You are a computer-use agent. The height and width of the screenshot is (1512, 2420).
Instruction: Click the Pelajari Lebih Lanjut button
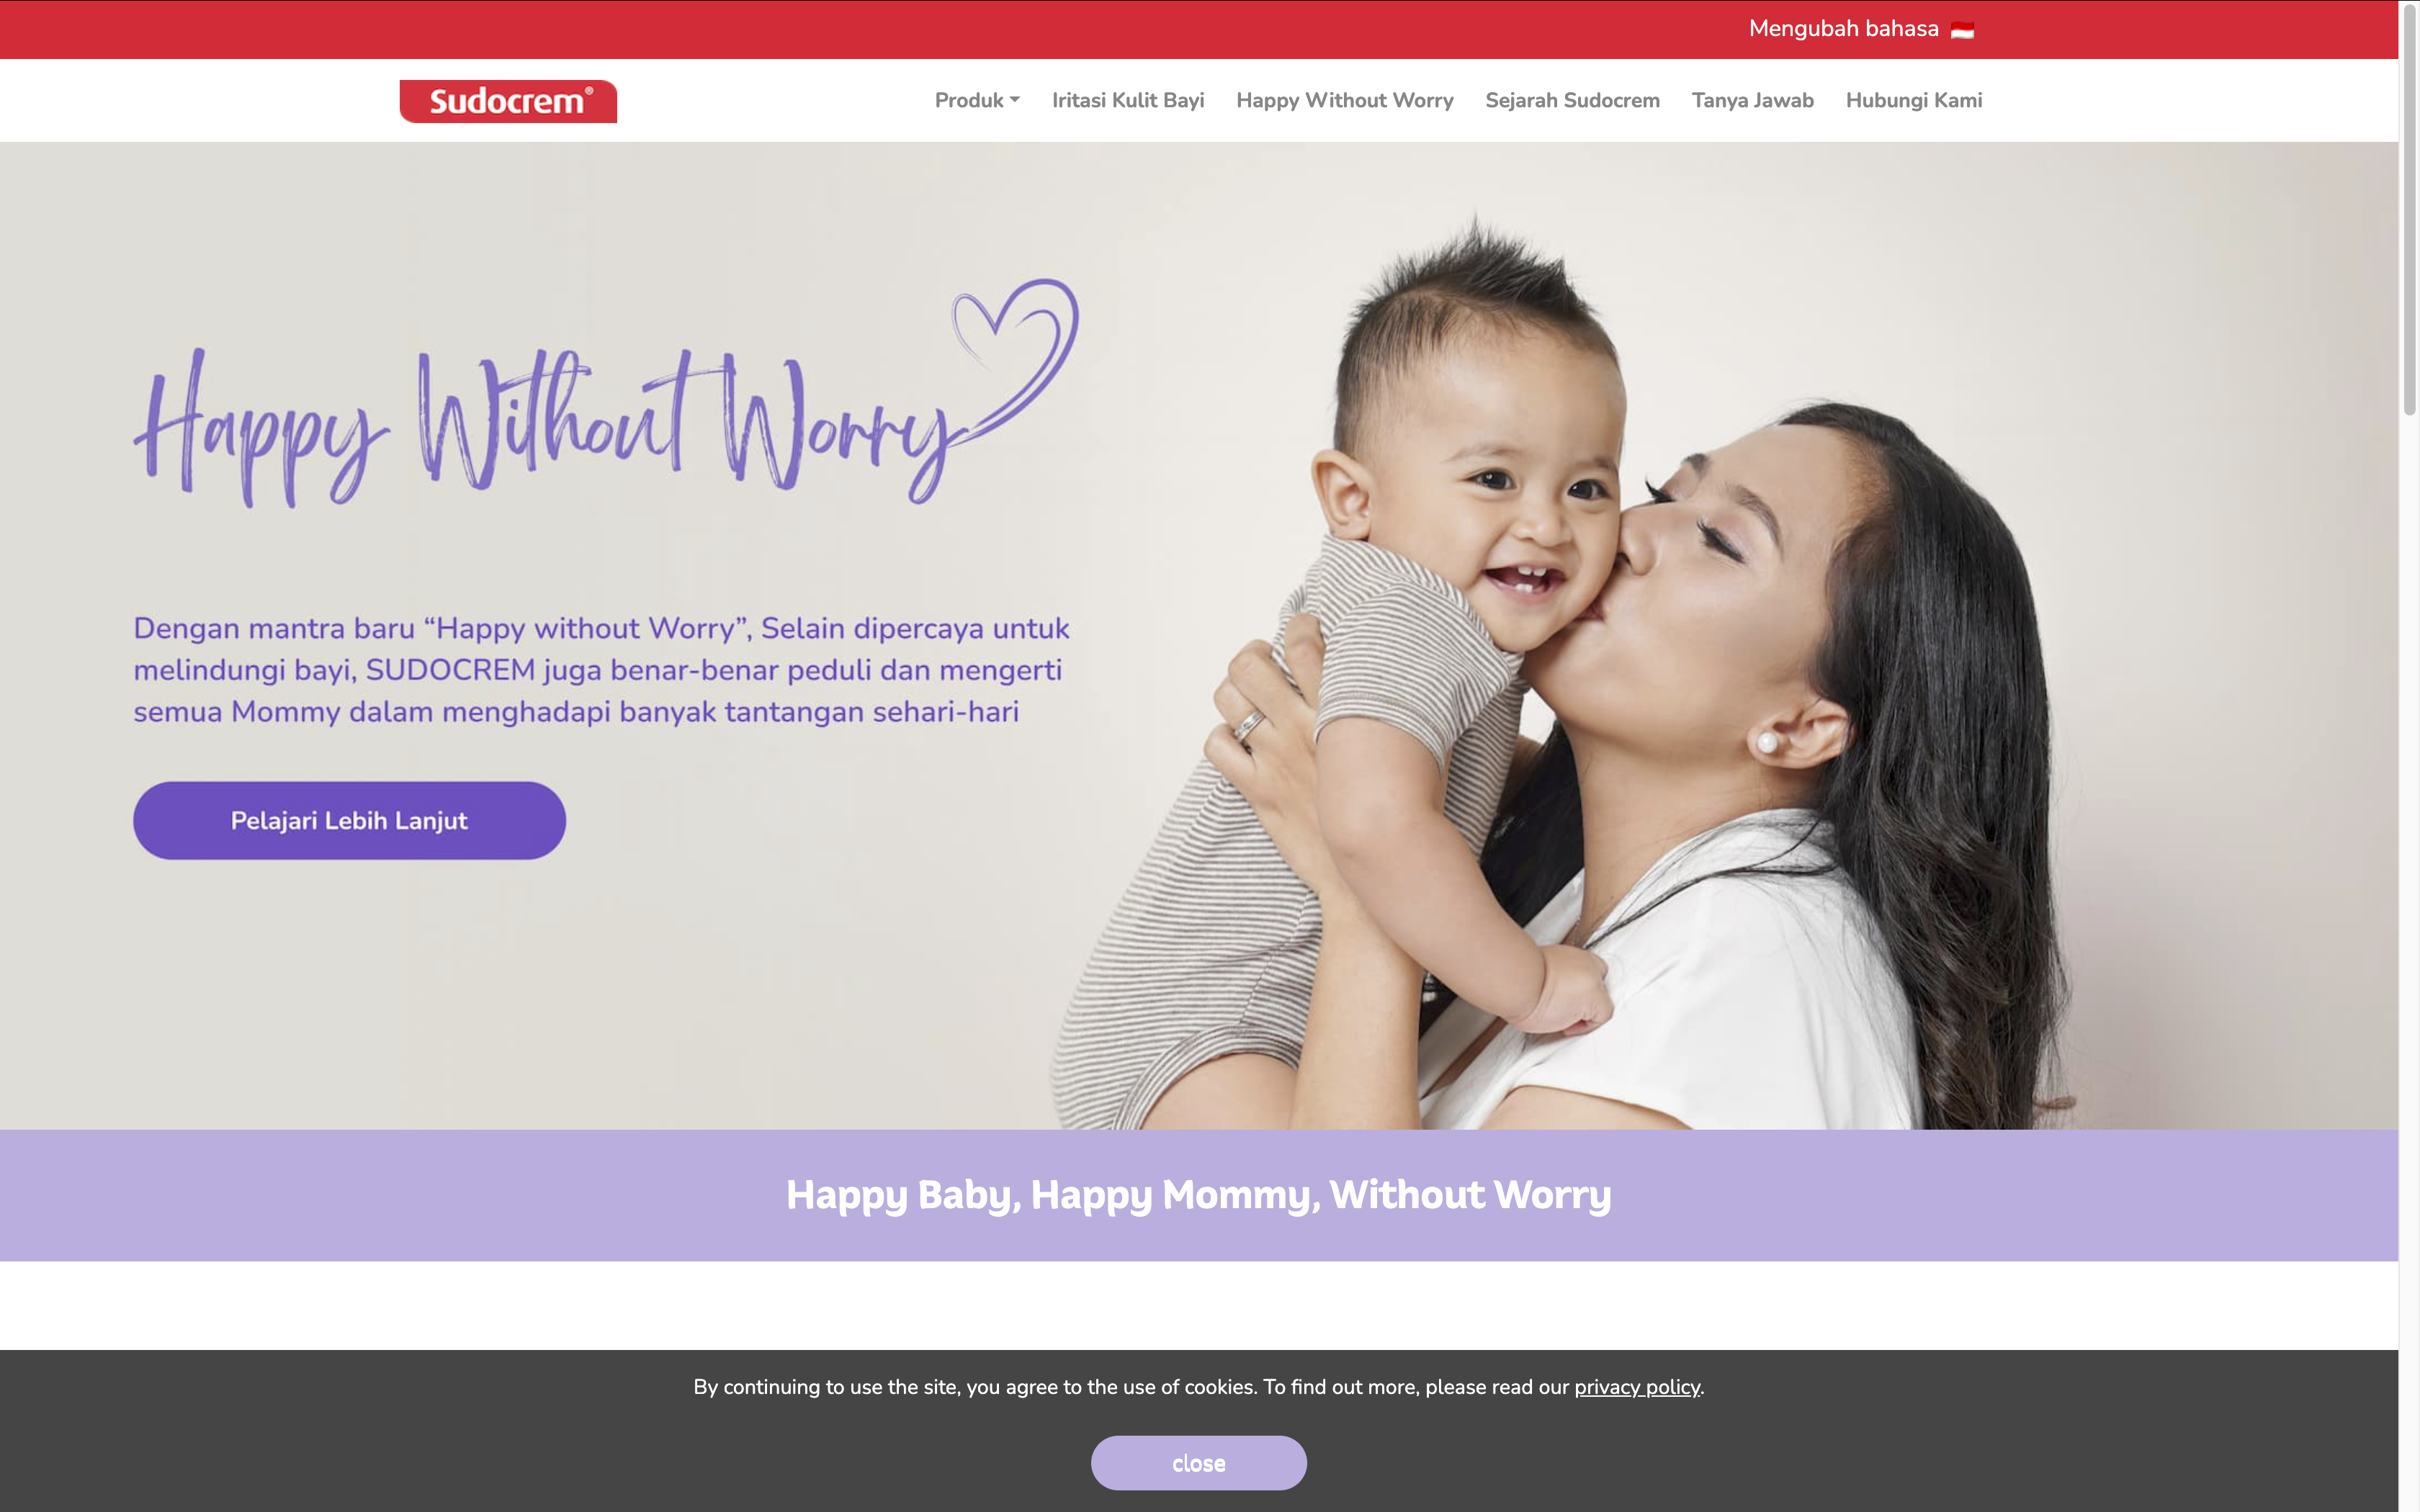pyautogui.click(x=349, y=820)
